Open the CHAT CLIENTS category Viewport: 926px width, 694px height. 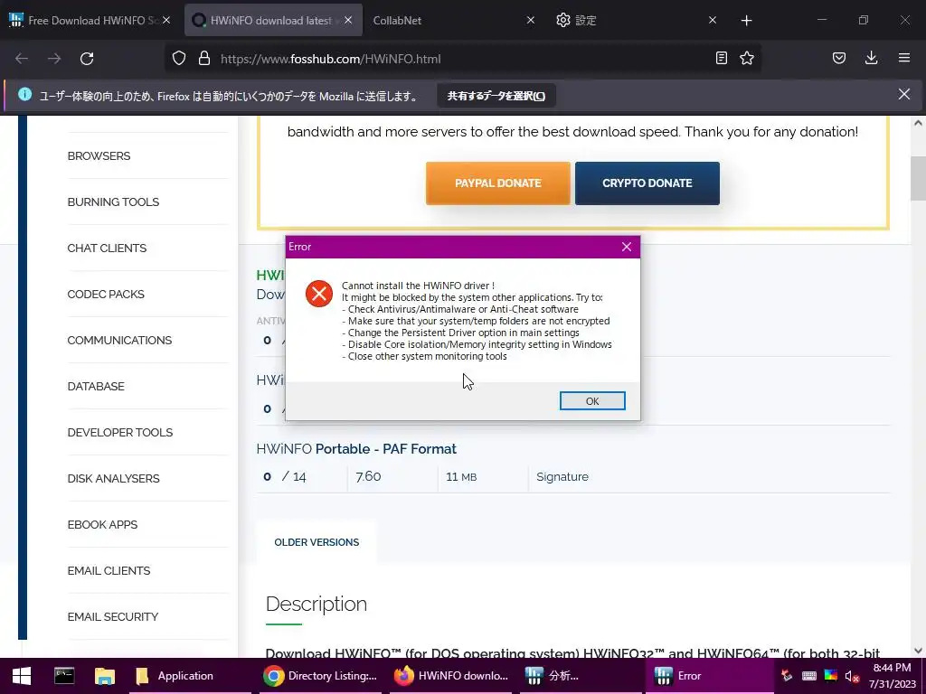tap(107, 248)
